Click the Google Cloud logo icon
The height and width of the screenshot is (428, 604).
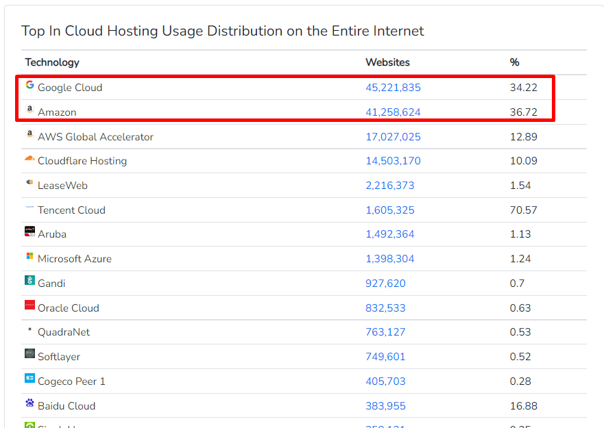(x=29, y=85)
